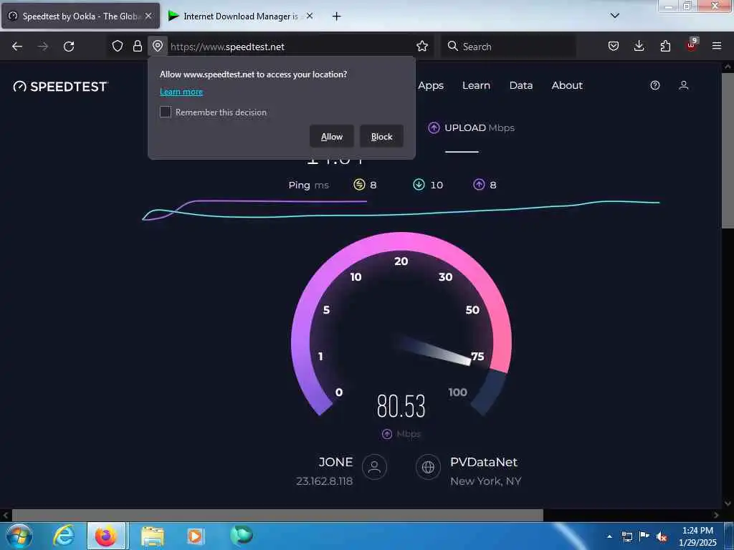
Task: Open the tracking protection shield icon
Action: tap(118, 46)
